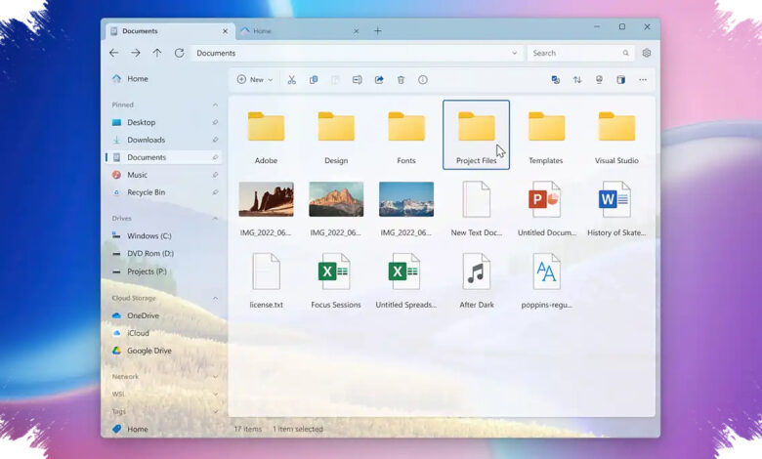This screenshot has width=762, height=459.
Task: Collapse the Tags section chevron
Action: click(x=215, y=412)
